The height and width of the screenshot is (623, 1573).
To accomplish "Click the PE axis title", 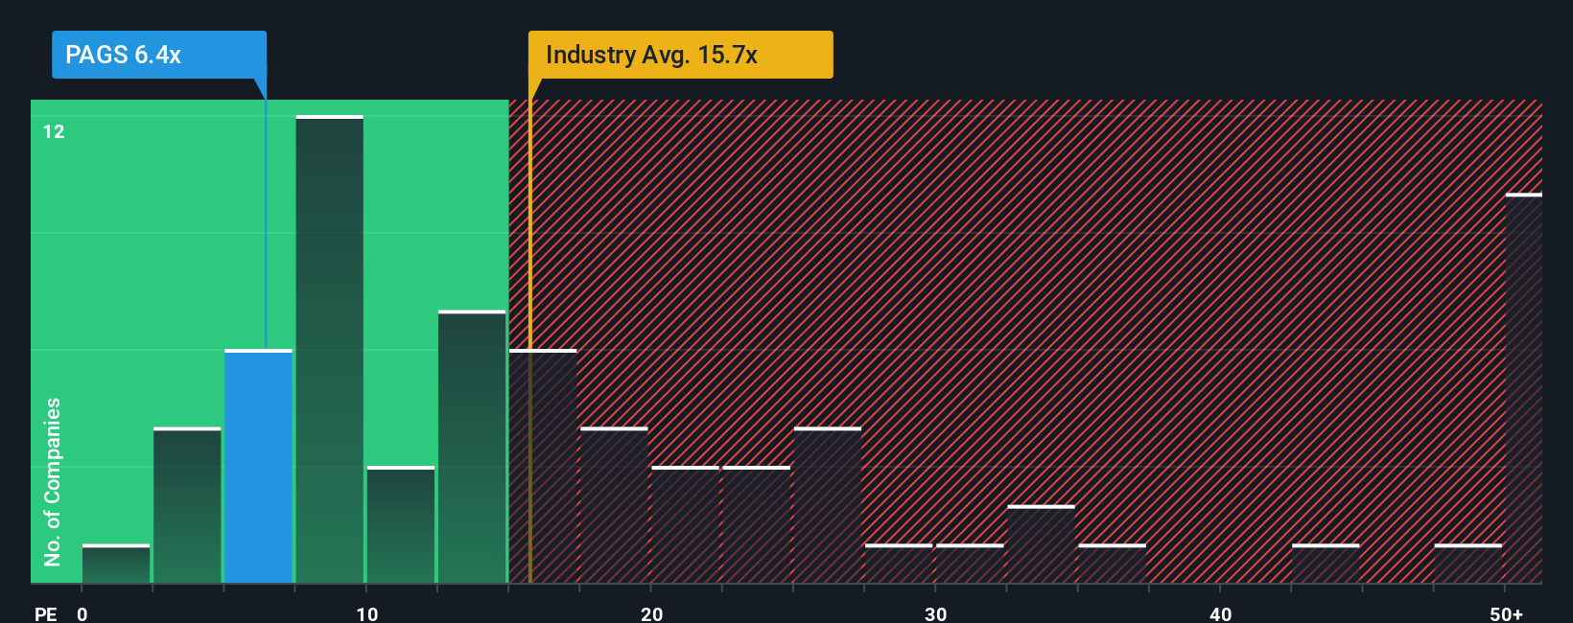I will pos(45,613).
